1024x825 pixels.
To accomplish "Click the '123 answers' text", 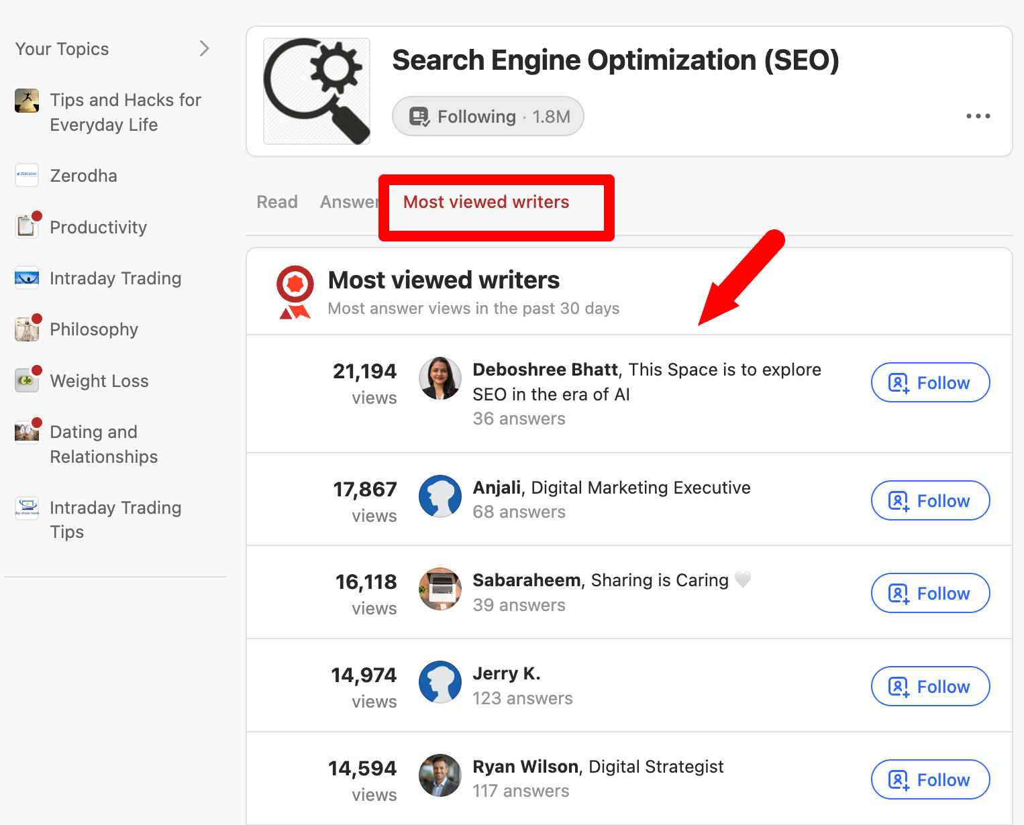I will [x=523, y=698].
